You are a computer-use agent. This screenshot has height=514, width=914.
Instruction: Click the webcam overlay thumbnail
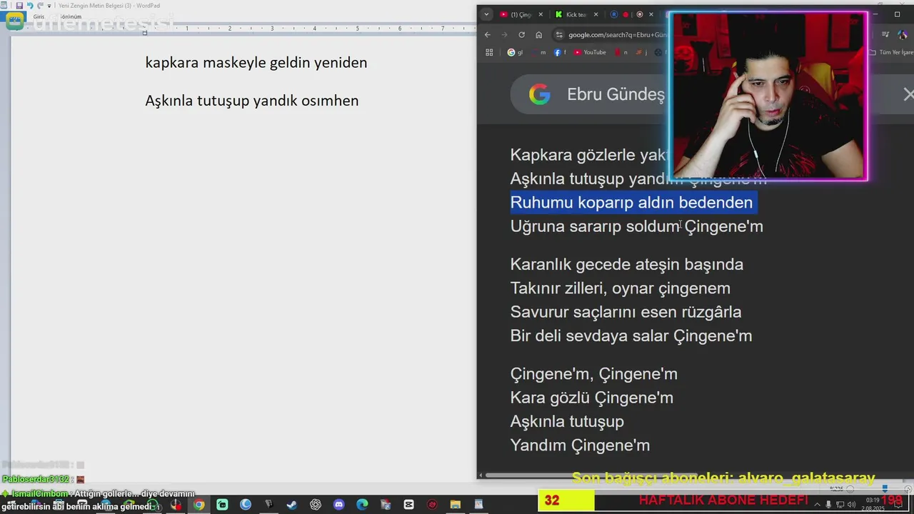pyautogui.click(x=768, y=96)
